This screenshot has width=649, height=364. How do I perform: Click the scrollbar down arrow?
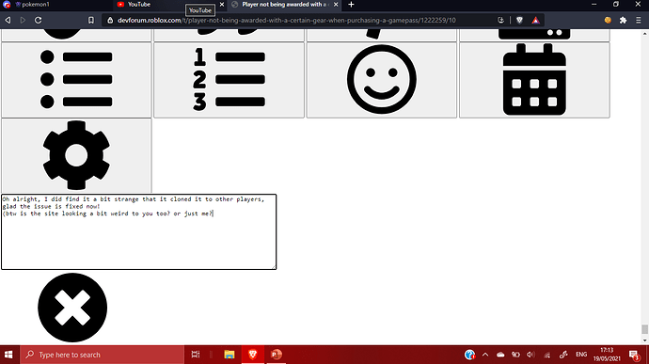pyautogui.click(x=645, y=340)
